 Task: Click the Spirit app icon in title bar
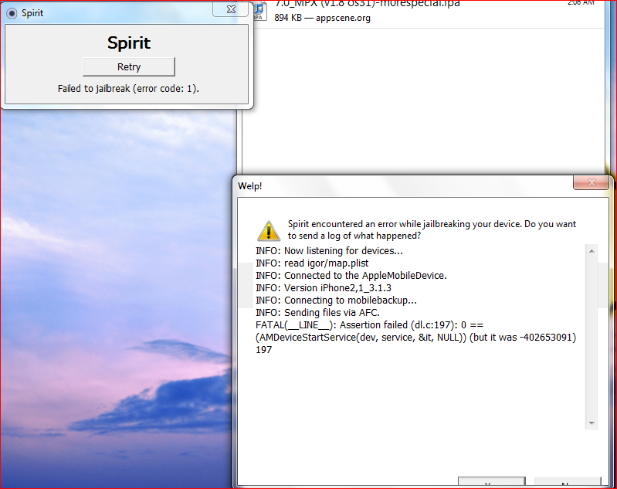(12, 13)
